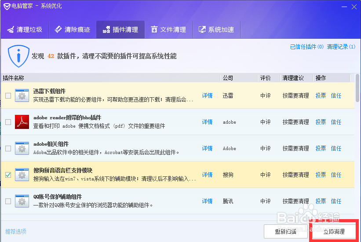
Task: Click company name 腾讯 in list
Action: (x=228, y=201)
